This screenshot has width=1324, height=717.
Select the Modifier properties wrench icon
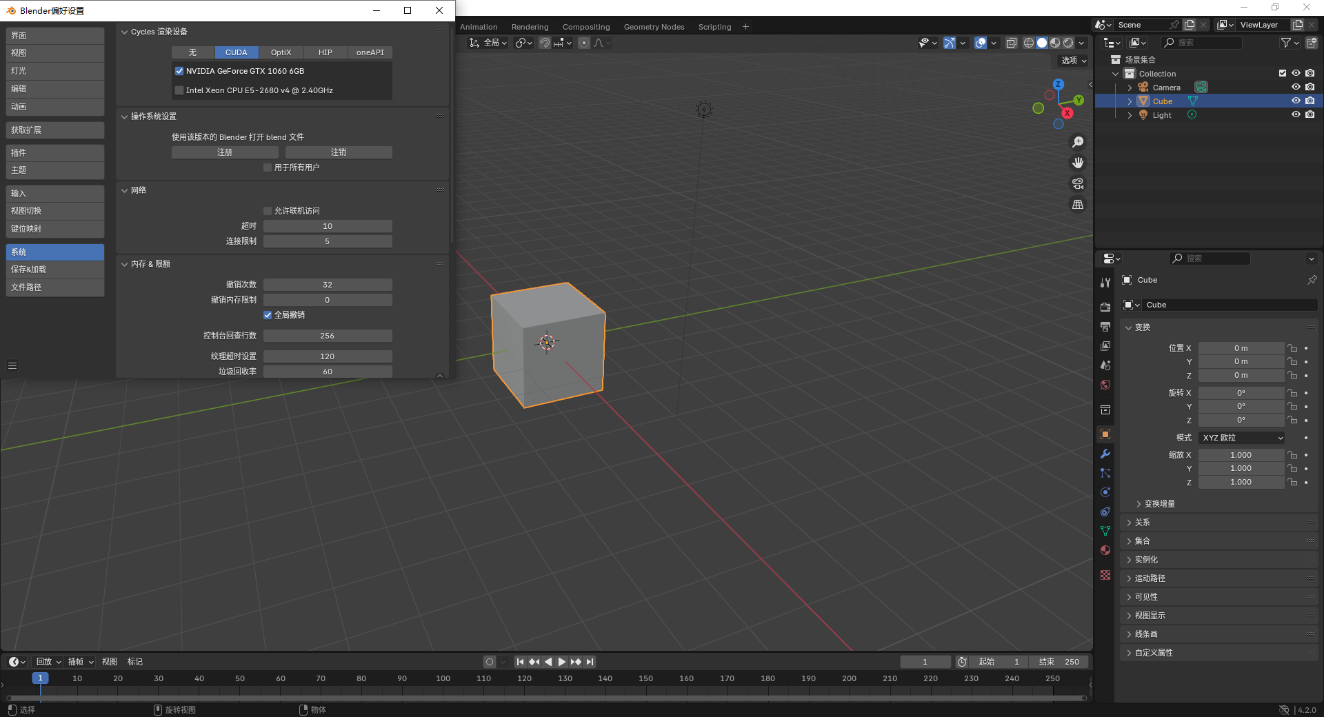pyautogui.click(x=1105, y=454)
